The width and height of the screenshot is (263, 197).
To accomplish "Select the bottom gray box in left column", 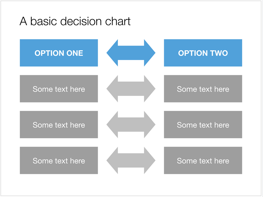I will point(59,160).
